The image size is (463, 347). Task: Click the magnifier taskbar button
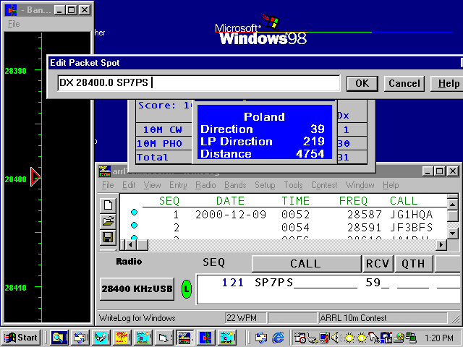point(59,338)
